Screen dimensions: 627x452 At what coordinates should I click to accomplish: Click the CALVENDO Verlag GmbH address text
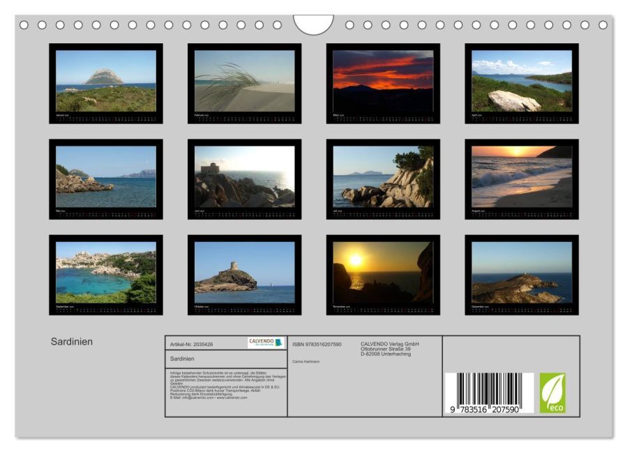[390, 349]
